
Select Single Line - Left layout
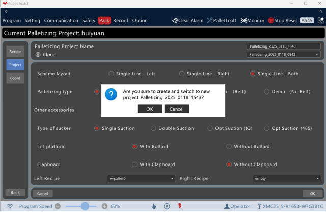(111, 74)
